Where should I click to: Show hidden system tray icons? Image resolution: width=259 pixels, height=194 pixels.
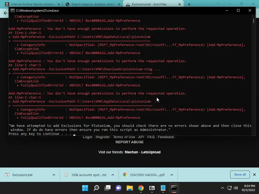click(223, 188)
